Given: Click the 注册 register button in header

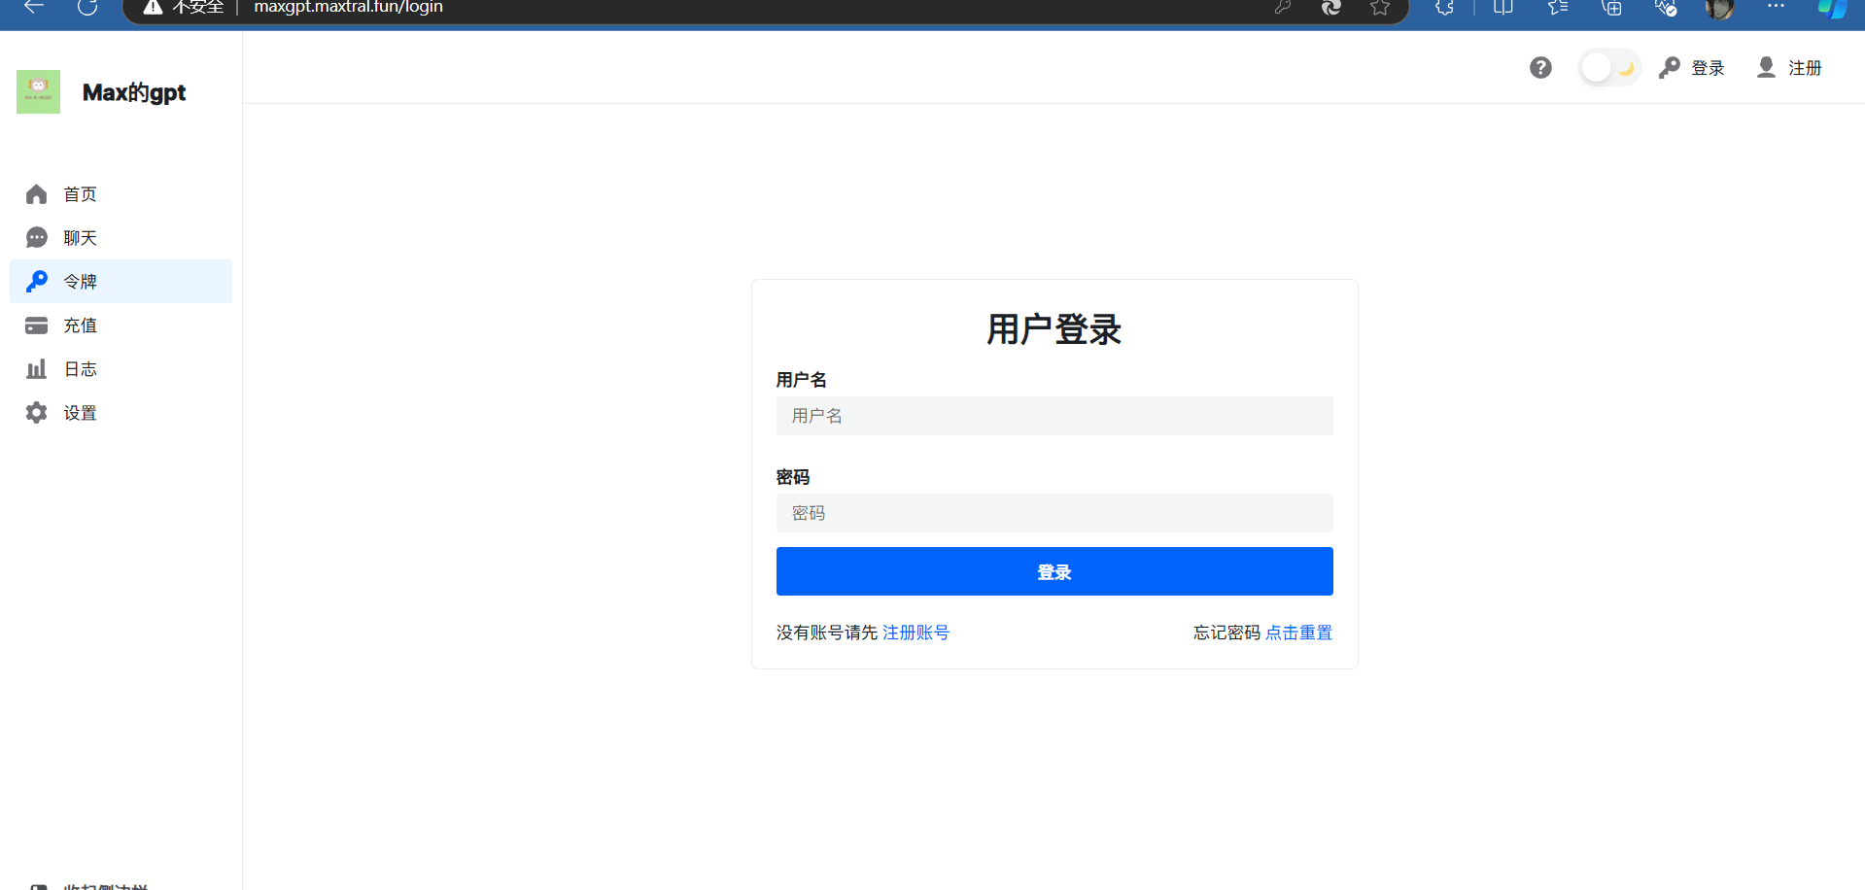Looking at the screenshot, I should coord(1789,68).
